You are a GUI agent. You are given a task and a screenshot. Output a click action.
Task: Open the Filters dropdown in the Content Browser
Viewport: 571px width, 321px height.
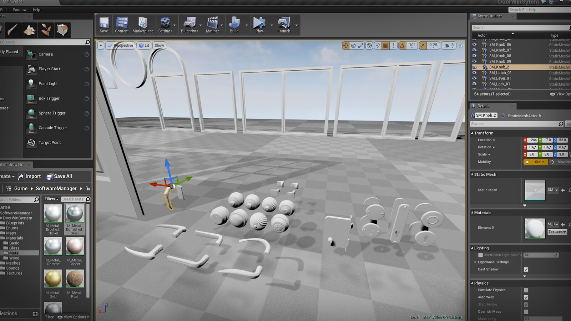coord(50,199)
